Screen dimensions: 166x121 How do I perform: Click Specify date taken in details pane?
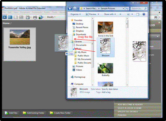point(110,89)
